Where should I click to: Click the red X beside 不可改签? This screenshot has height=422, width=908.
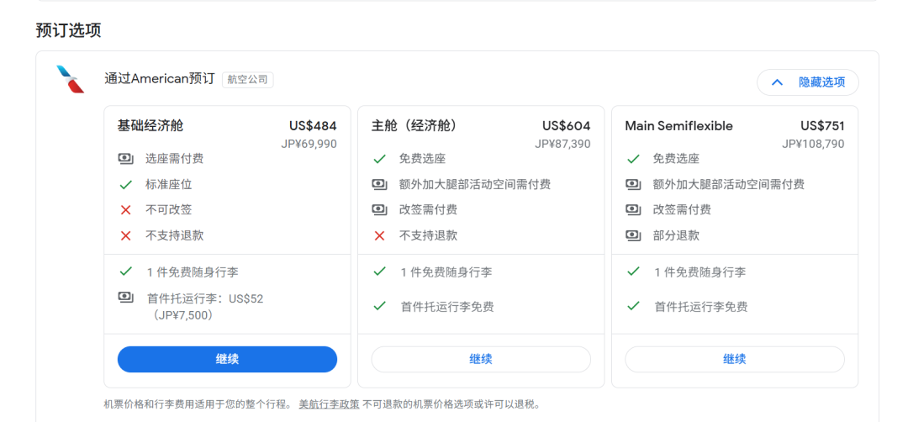click(x=125, y=210)
